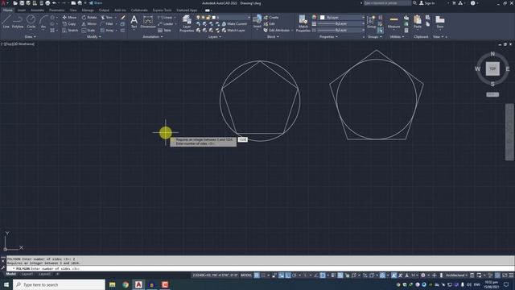Screen dimensions: 515x290
Task: Click Create block button
Action: [x=271, y=17]
